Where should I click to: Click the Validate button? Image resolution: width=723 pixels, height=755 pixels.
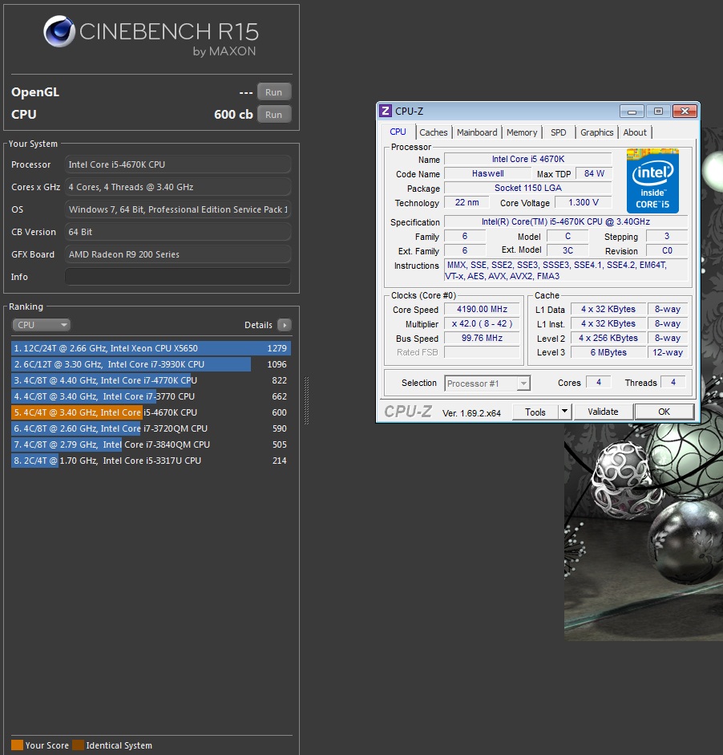(x=603, y=412)
